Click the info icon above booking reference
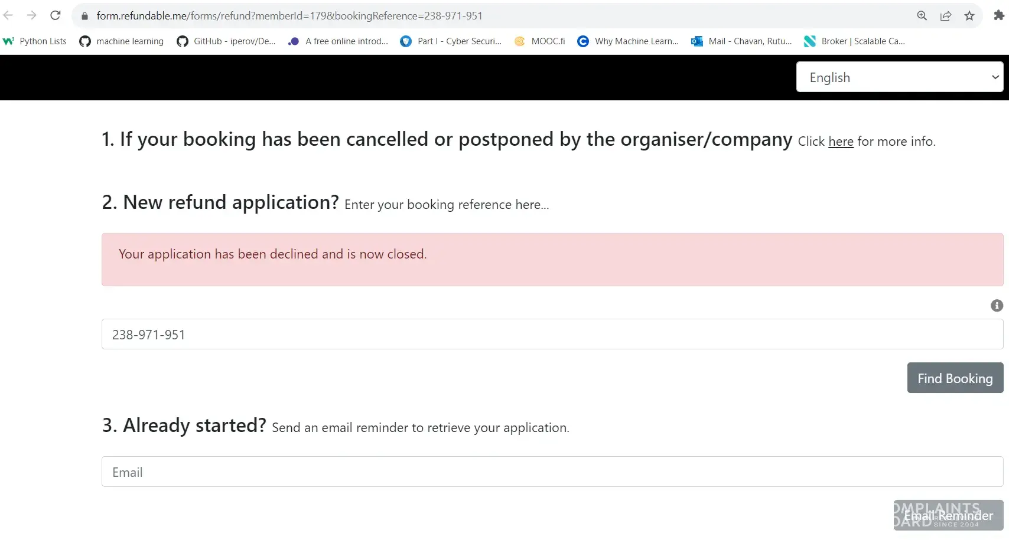Screen dimensions: 1009x540 click(x=997, y=306)
